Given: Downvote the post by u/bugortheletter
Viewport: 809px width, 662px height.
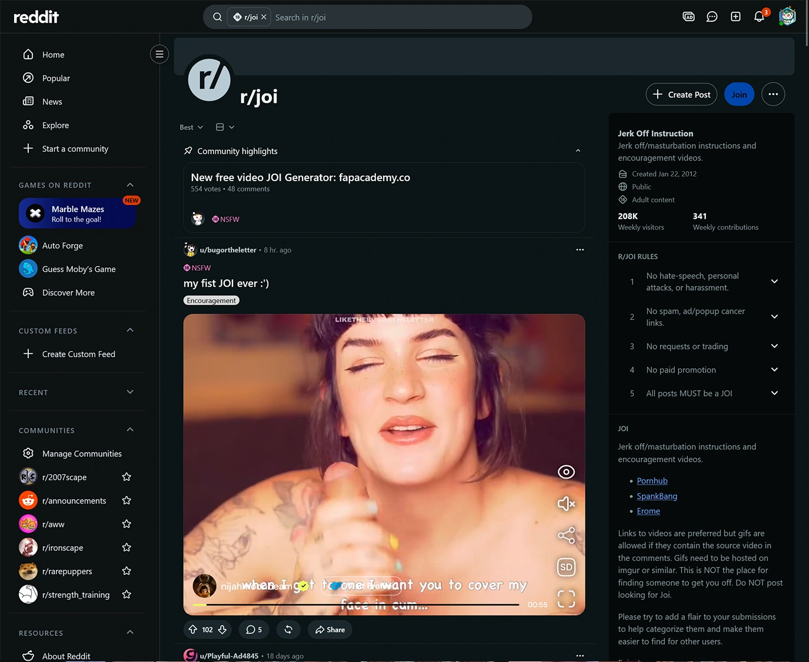Looking at the screenshot, I should pos(222,630).
